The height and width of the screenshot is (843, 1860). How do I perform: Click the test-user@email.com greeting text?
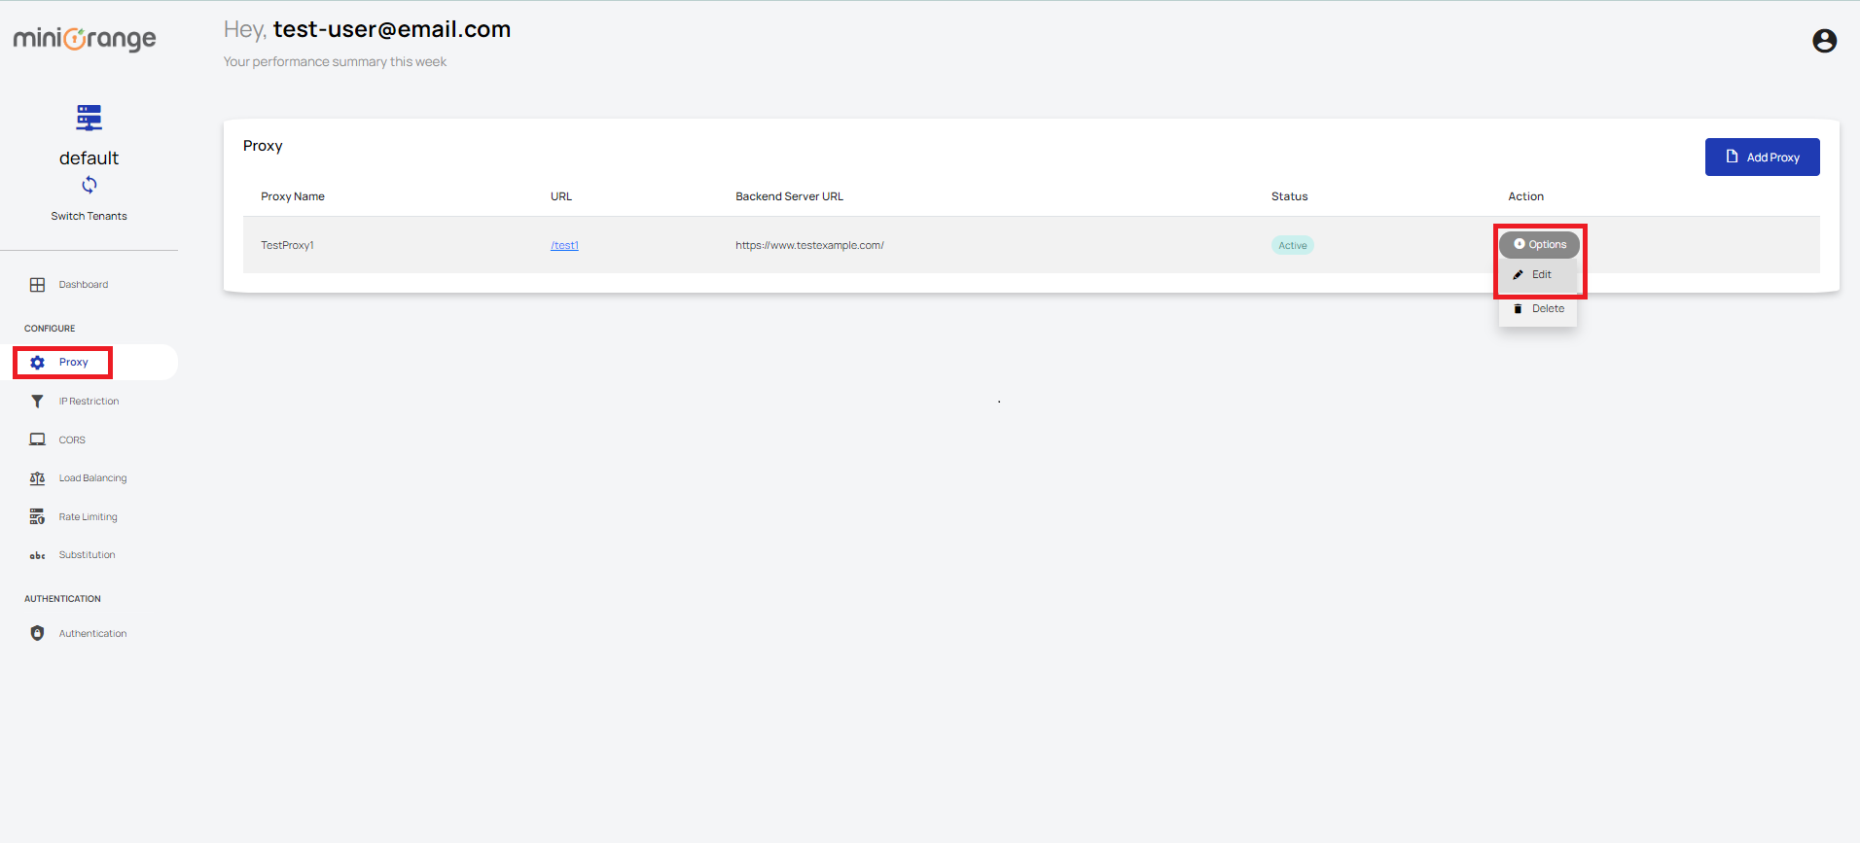[x=391, y=30]
